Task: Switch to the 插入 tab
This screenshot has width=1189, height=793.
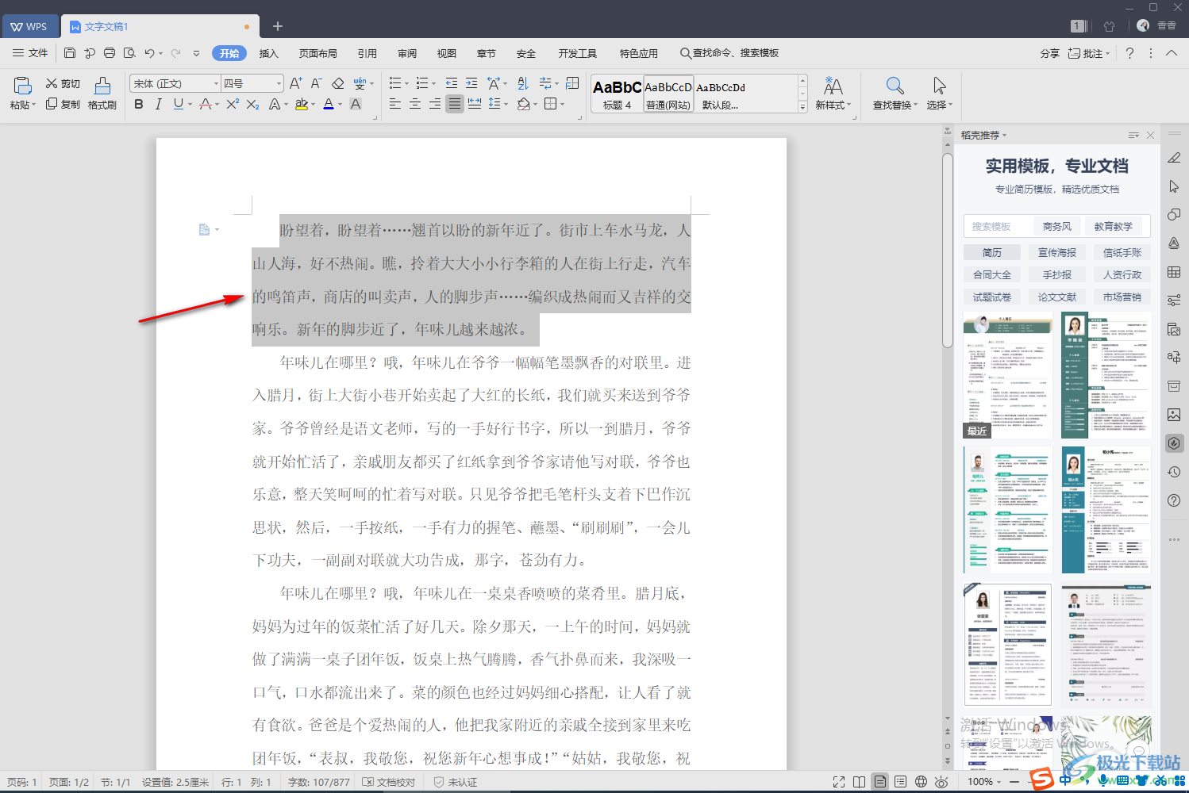Action: pyautogui.click(x=269, y=53)
